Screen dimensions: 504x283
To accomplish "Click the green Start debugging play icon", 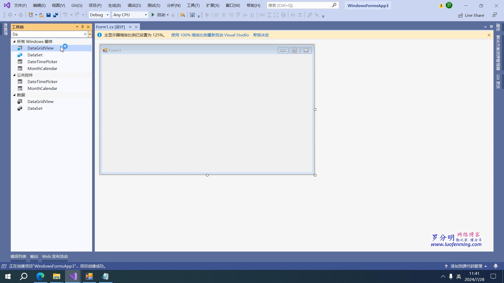I will click(153, 15).
